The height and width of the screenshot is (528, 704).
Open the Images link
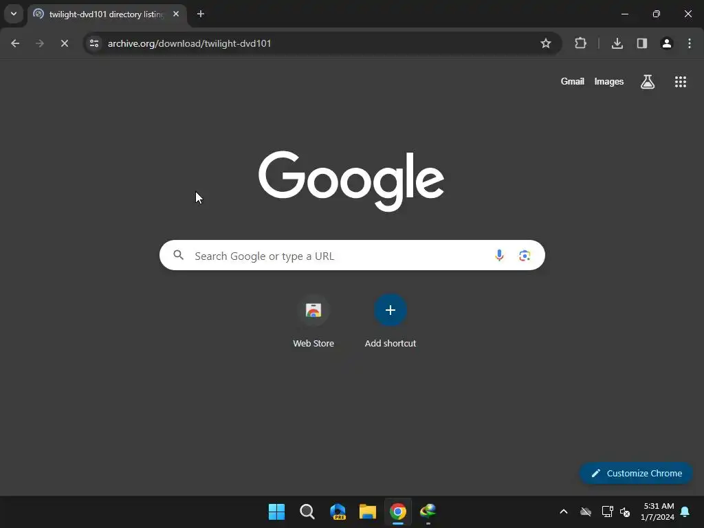coord(609,81)
